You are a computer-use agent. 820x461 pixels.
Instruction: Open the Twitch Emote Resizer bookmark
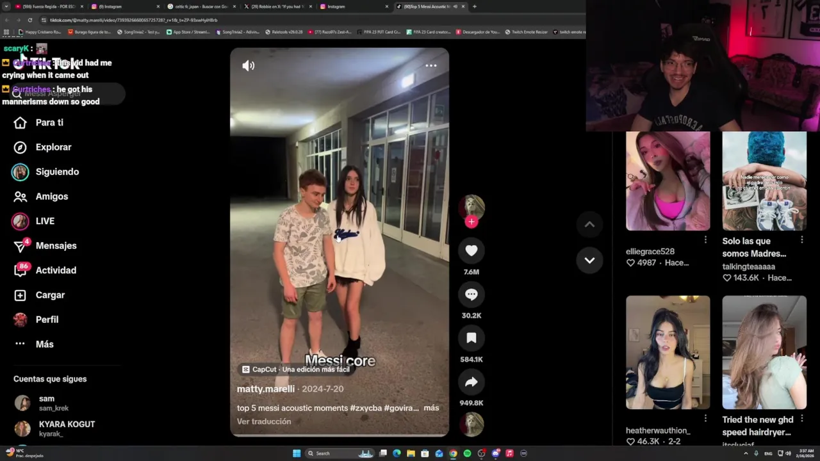coord(526,32)
